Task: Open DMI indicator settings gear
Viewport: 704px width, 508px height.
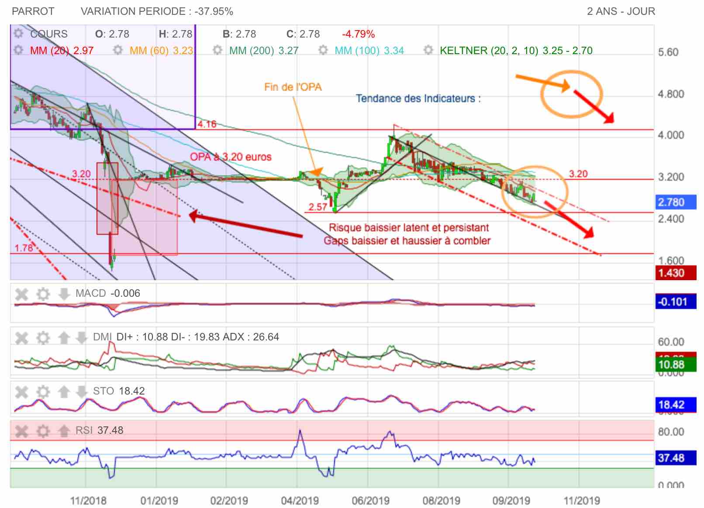Action: click(x=43, y=337)
